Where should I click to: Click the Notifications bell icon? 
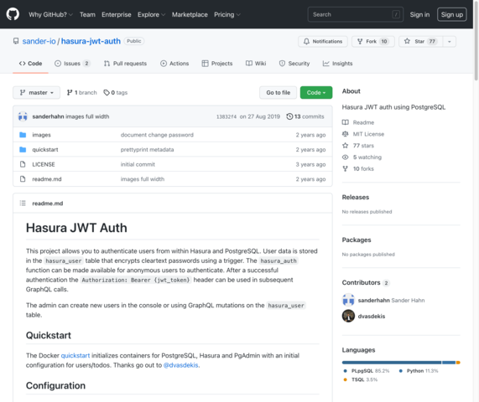pos(306,42)
